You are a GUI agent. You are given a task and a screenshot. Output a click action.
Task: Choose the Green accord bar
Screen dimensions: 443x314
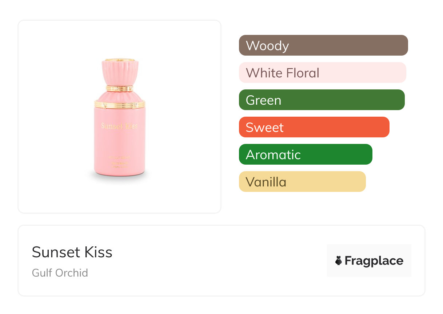[322, 100]
